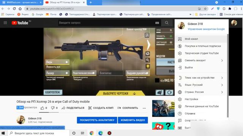Show more bookmarks chevron
Screen dimensions: 243x136
coord(191,14)
